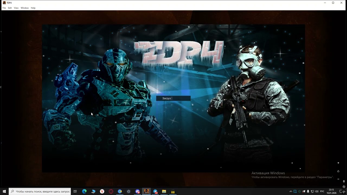Click the Telegram icon in system tray
The width and height of the screenshot is (347, 195).
click(304, 191)
